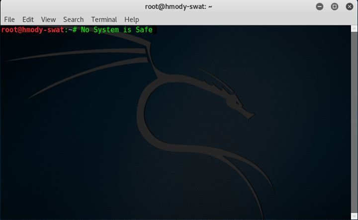Open the File menu
The height and width of the screenshot is (220, 358).
point(9,19)
